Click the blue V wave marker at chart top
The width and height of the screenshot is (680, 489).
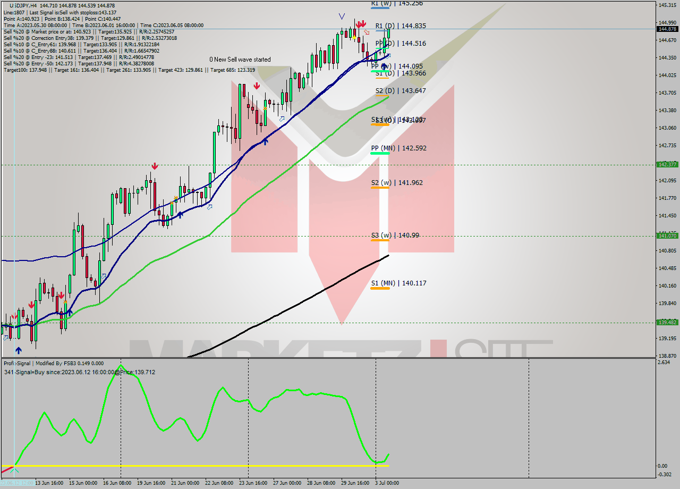[x=342, y=16]
